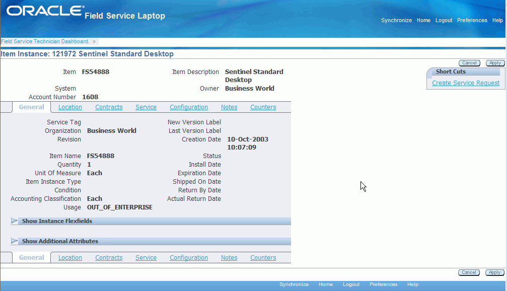The width and height of the screenshot is (507, 291).
Task: Click the Oracle logo in header
Action: pos(45,11)
